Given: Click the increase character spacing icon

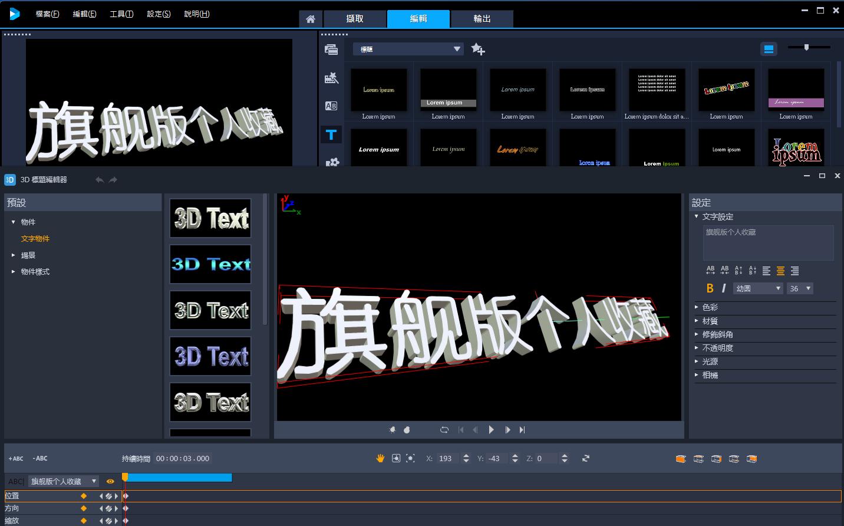Looking at the screenshot, I should pyautogui.click(x=710, y=271).
